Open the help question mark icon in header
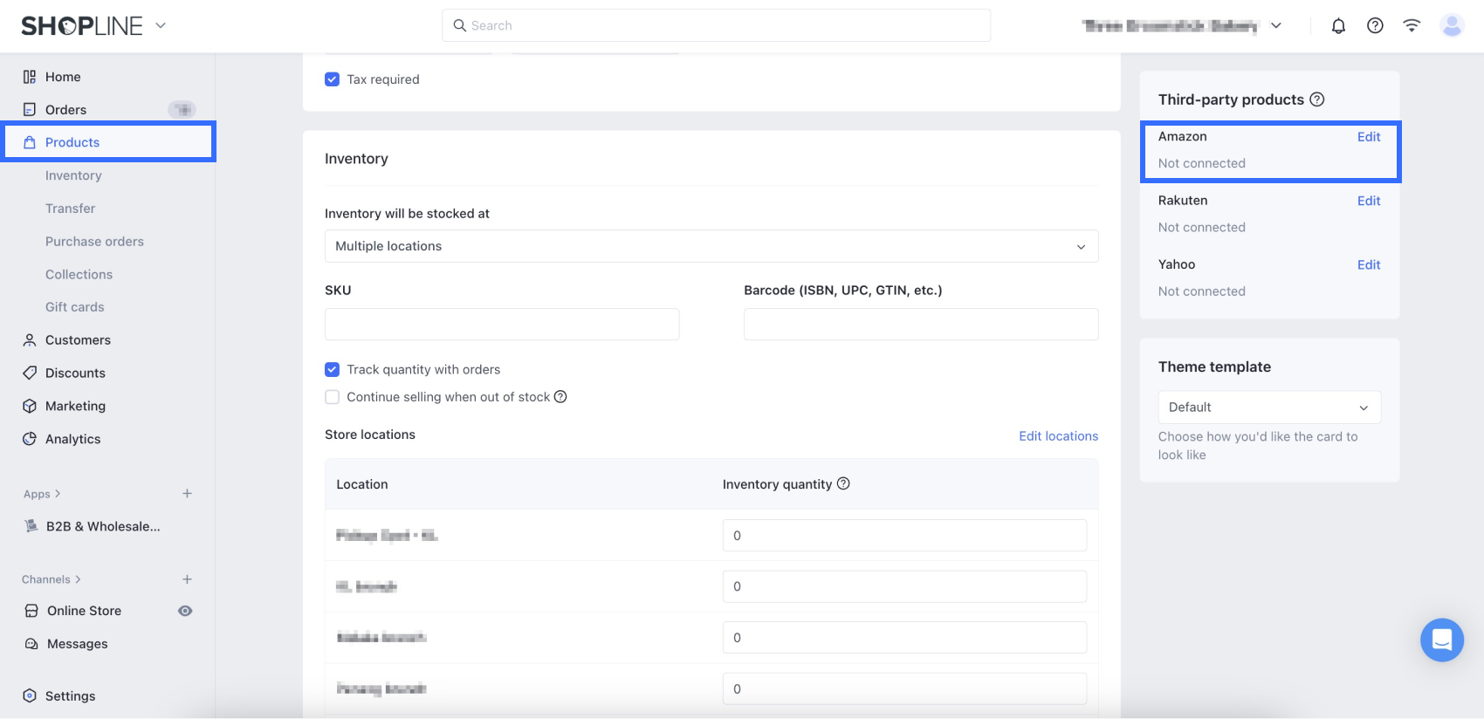Screen dimensions: 1484x719 (x=1375, y=26)
